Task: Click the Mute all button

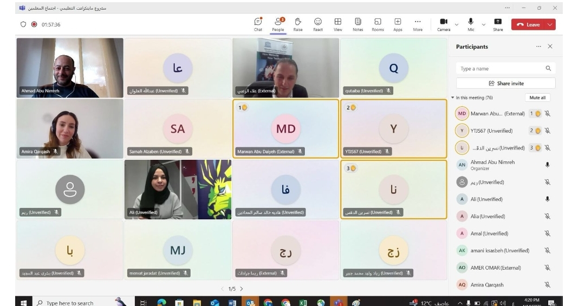Action: pos(537,97)
